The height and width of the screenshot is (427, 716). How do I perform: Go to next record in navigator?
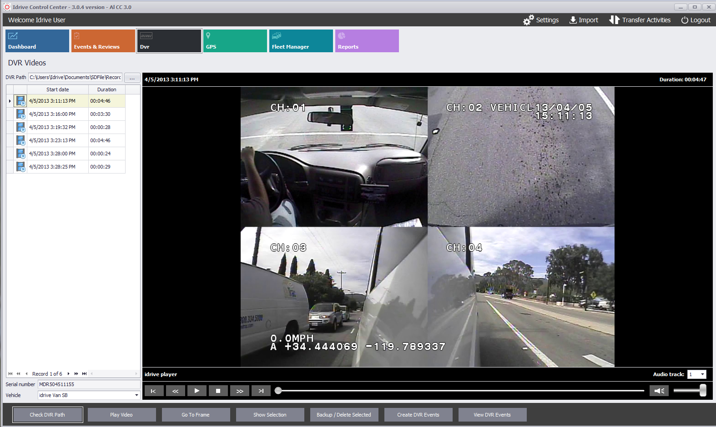pos(68,374)
